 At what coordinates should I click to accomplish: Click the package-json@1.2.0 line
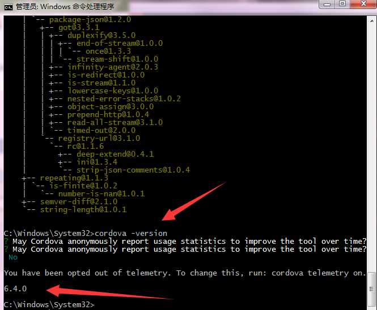tap(90, 20)
